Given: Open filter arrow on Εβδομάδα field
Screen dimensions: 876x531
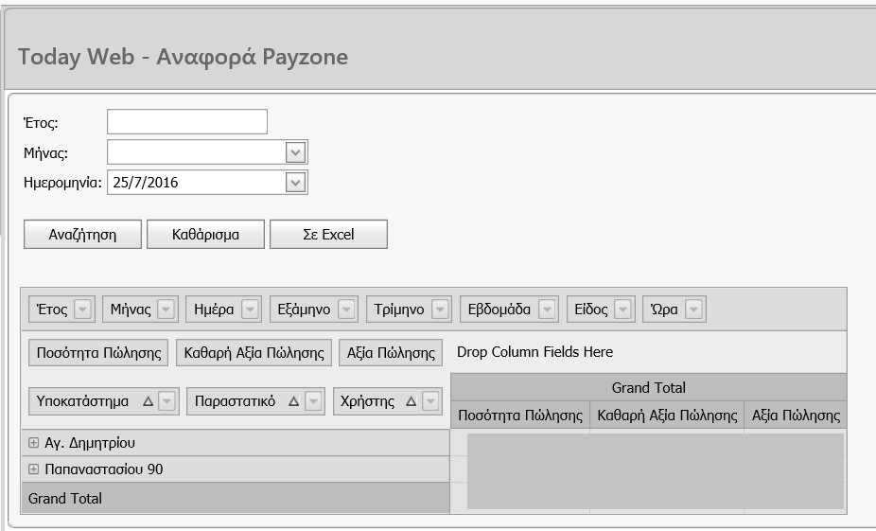Looking at the screenshot, I should tap(547, 310).
